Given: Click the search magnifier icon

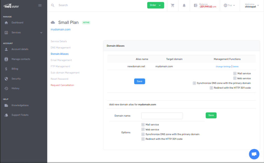Looking at the screenshot, I should (x=53, y=5).
